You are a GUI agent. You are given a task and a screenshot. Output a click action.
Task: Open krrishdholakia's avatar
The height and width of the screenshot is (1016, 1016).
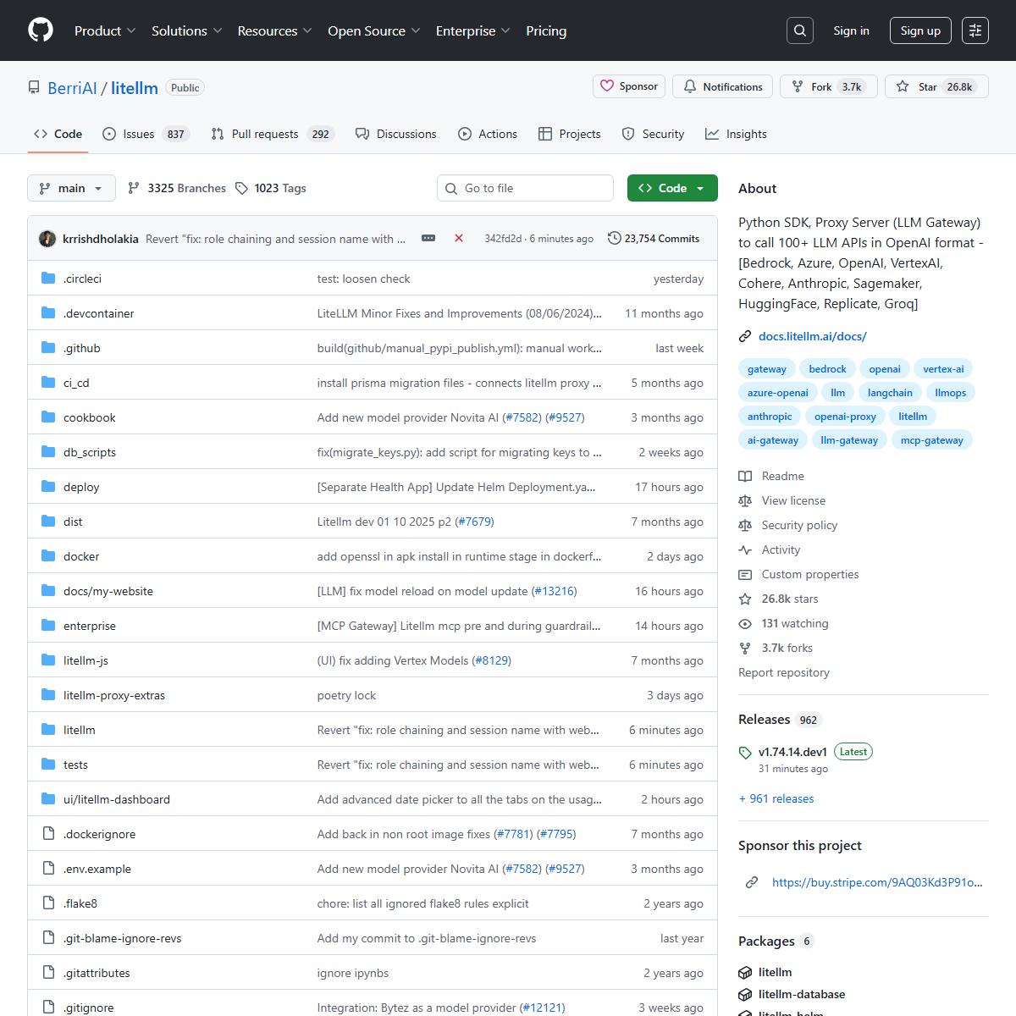[x=47, y=239]
